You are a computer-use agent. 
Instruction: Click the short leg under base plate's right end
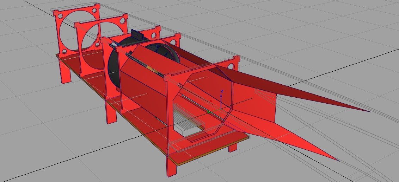pyautogui.click(x=232, y=147)
